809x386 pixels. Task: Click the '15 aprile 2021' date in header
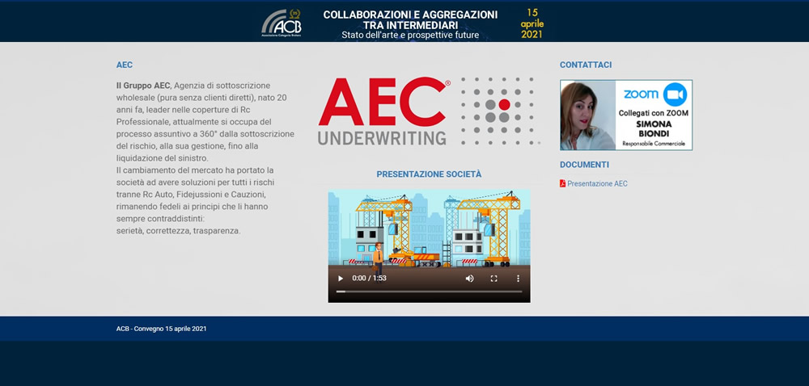click(x=532, y=23)
